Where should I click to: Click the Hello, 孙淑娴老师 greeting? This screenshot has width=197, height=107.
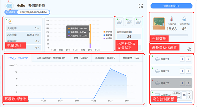tap(31, 6)
